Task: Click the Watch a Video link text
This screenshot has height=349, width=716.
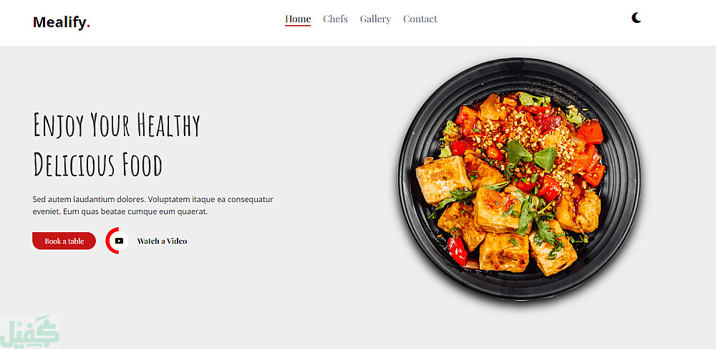Action: point(162,241)
